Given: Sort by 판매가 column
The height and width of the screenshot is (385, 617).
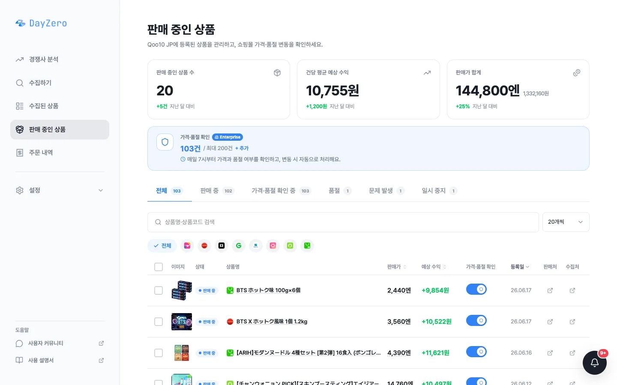Looking at the screenshot, I should pos(397,267).
